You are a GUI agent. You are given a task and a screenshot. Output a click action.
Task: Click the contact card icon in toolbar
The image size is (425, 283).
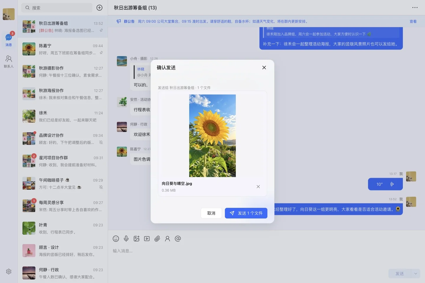pos(167,239)
